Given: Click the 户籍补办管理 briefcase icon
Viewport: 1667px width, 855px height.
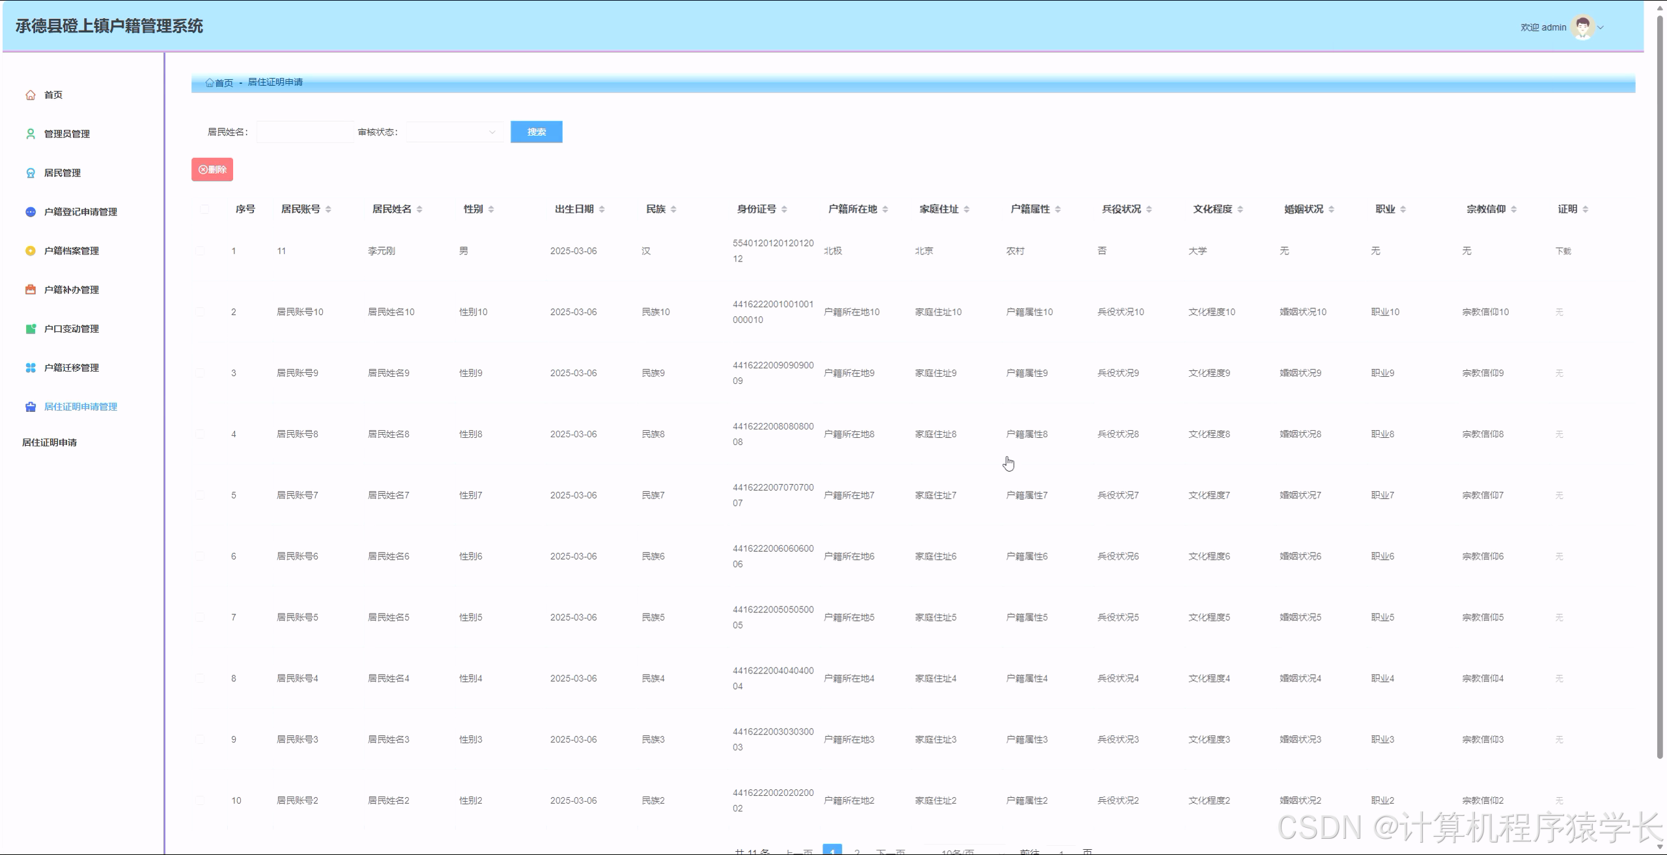Looking at the screenshot, I should click(30, 290).
